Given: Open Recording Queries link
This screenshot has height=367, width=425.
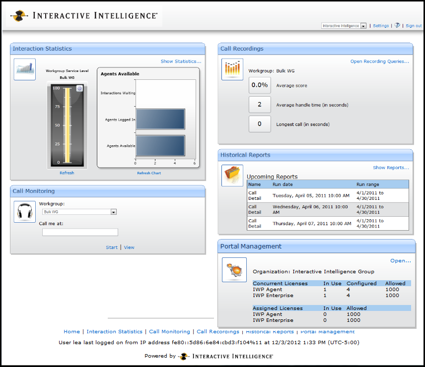Looking at the screenshot, I should pos(379,61).
